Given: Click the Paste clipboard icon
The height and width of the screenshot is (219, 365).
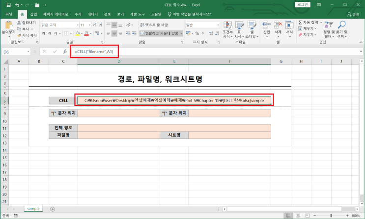Looking at the screenshot, I should click(9, 25).
